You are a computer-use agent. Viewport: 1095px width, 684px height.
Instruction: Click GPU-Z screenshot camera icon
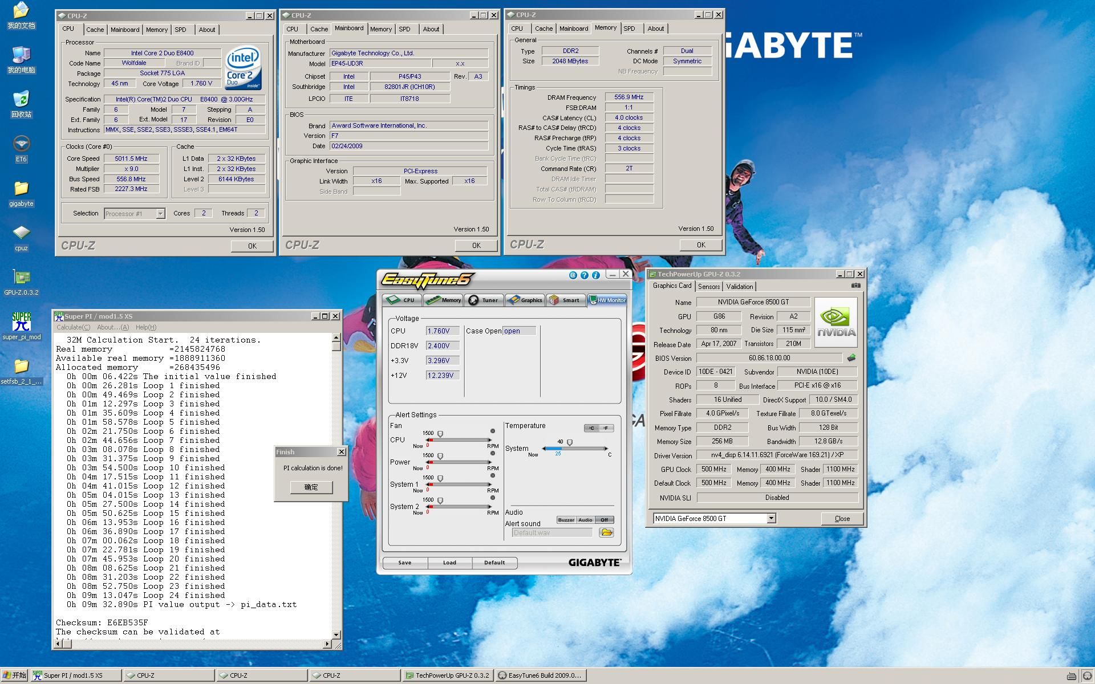[855, 286]
